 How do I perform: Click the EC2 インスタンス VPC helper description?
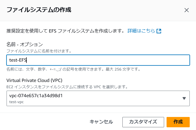[67, 87]
